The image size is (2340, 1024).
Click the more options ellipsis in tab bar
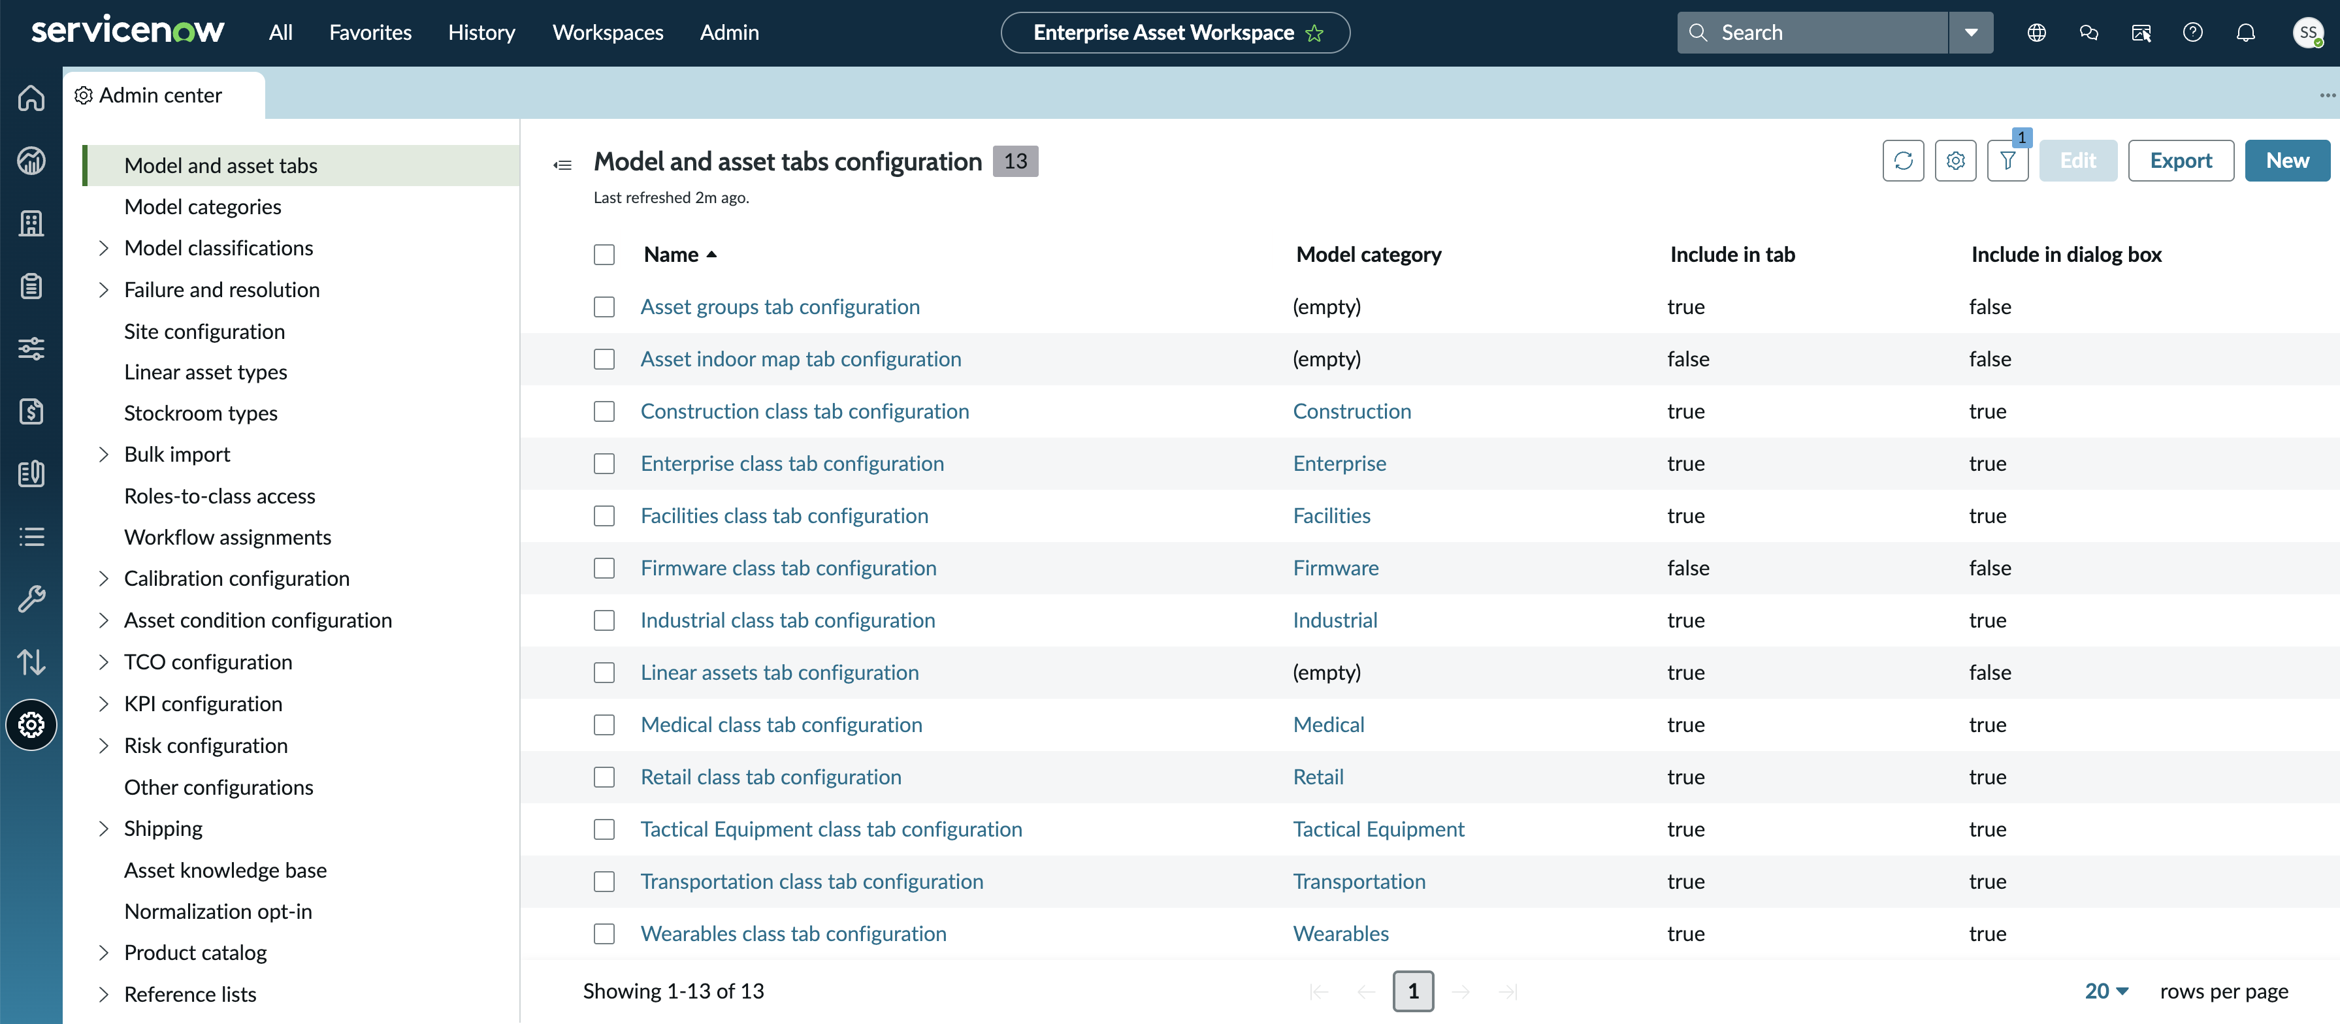2328,95
